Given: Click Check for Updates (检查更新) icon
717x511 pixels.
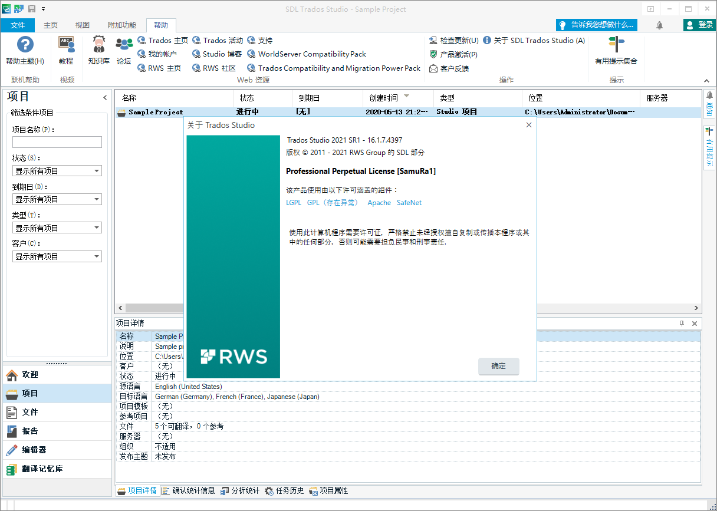Looking at the screenshot, I should point(433,41).
